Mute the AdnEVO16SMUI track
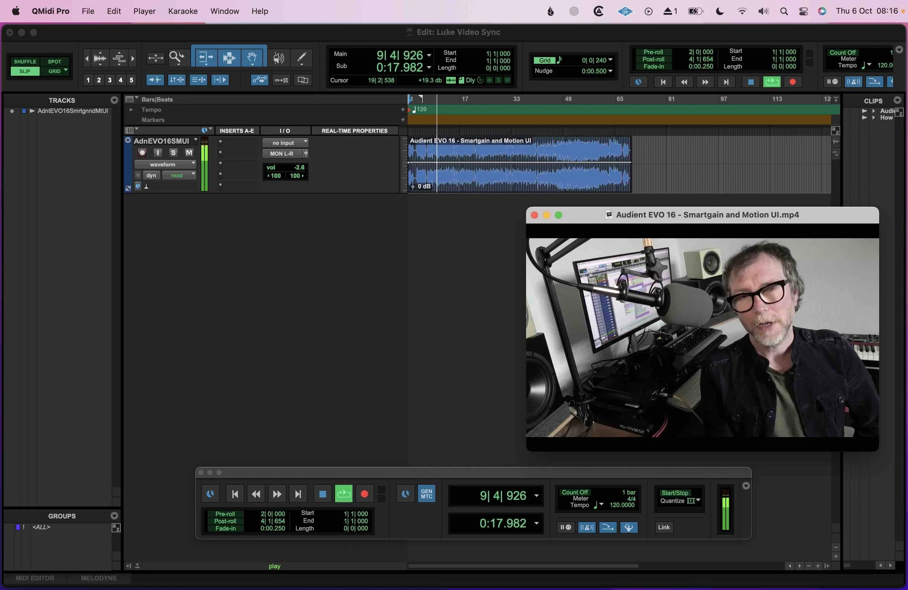908x590 pixels. [x=189, y=152]
